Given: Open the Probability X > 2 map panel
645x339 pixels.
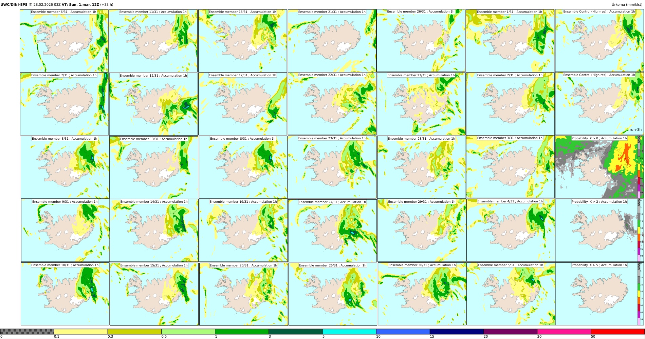Looking at the screenshot, I should pos(600,231).
